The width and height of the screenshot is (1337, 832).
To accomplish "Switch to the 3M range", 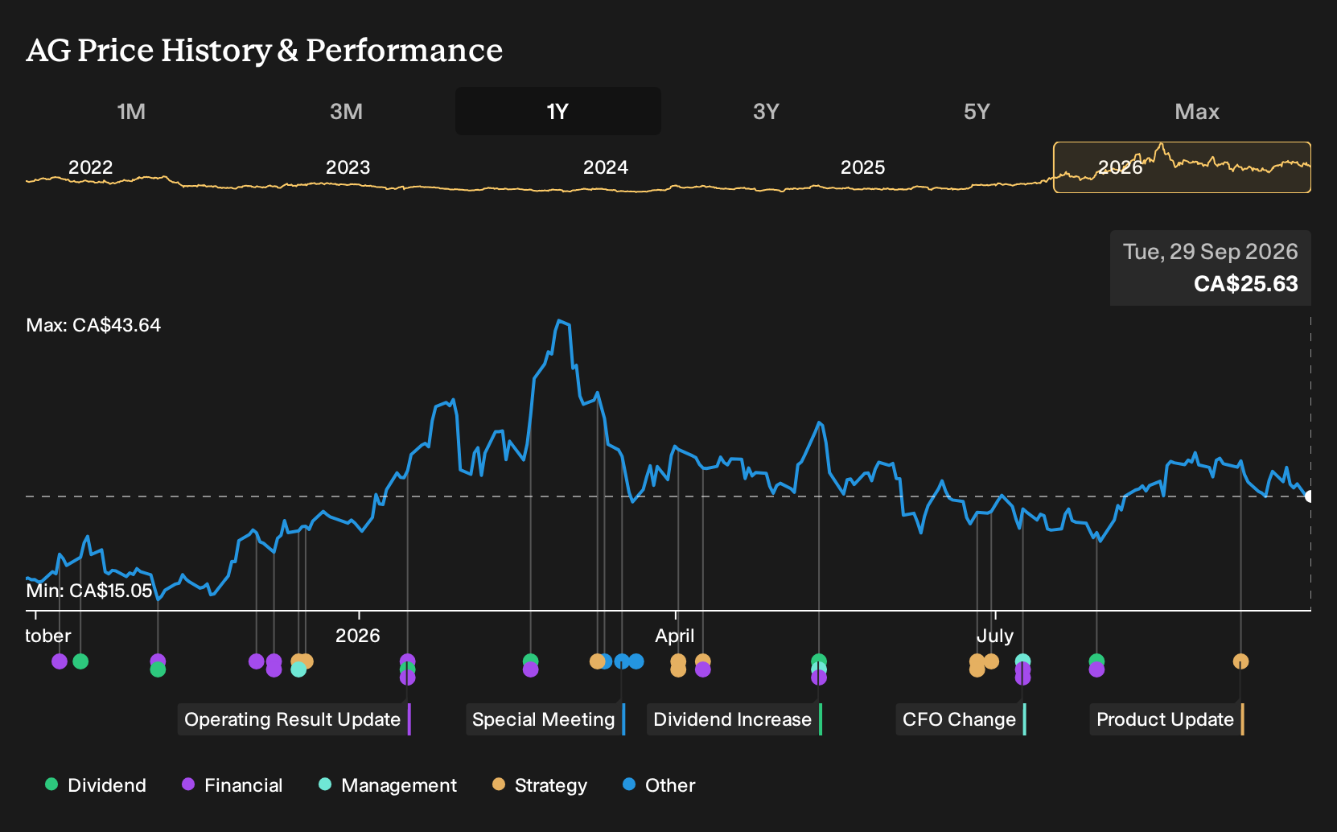I will point(346,111).
